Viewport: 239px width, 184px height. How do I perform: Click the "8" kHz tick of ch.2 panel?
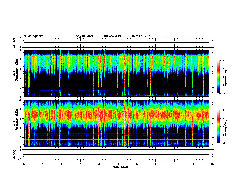click(21, 109)
